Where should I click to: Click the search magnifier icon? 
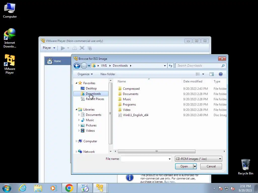pos(223,66)
